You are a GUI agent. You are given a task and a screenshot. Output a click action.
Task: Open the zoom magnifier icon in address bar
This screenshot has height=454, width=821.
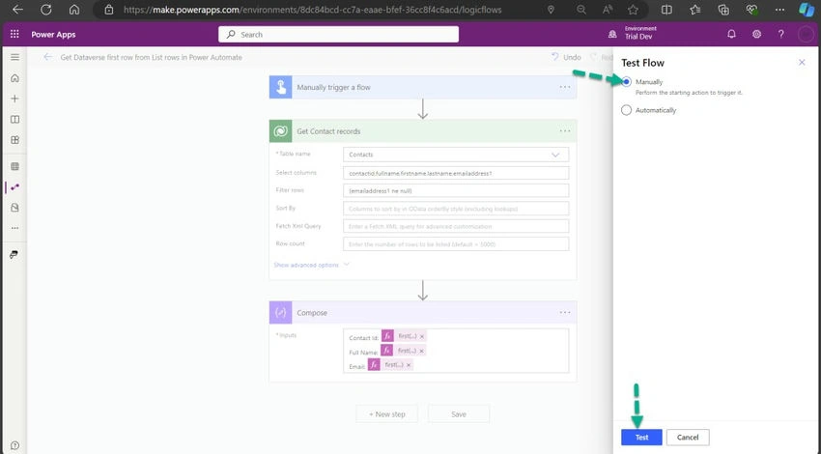(581, 10)
